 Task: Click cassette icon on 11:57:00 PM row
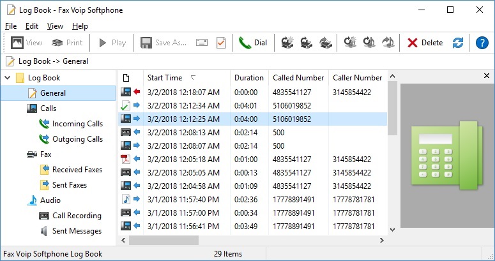(x=126, y=213)
